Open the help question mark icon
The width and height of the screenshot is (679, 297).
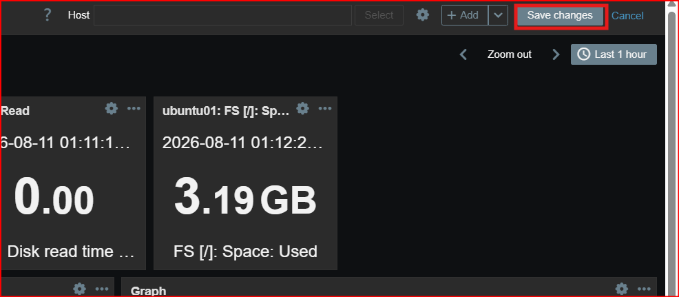pos(48,15)
